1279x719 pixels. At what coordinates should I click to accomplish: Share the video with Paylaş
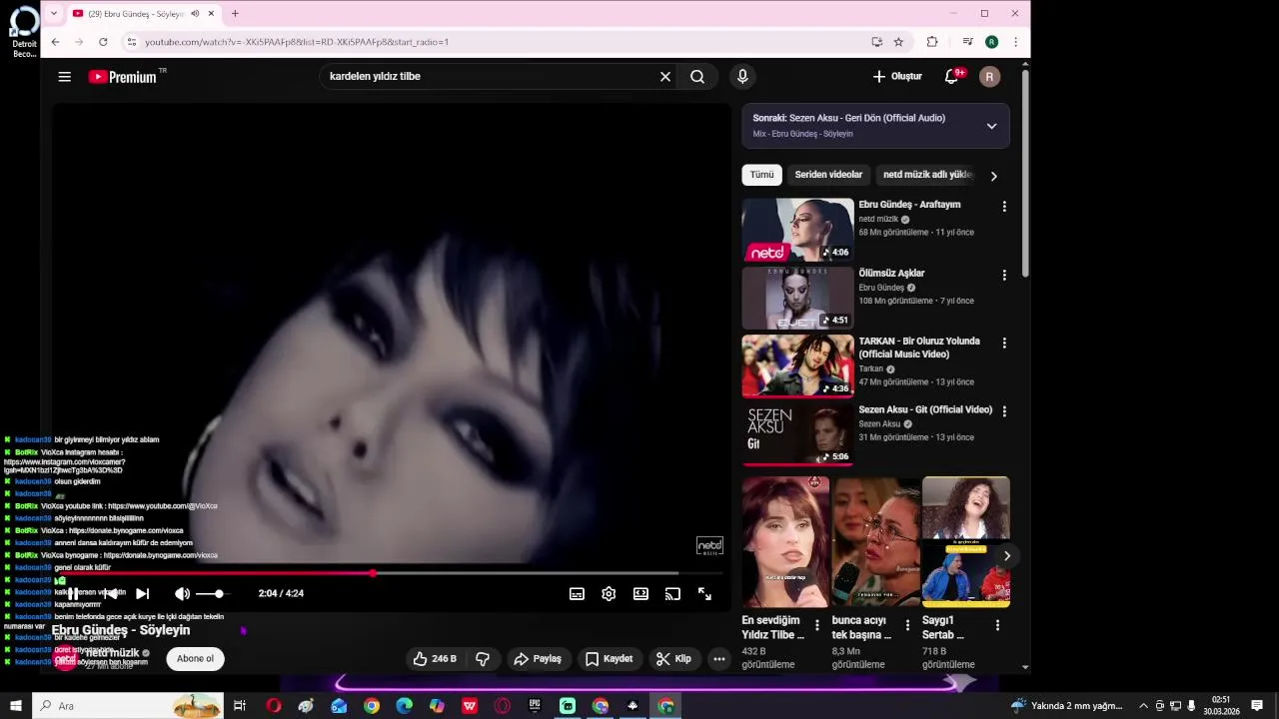pyautogui.click(x=538, y=659)
